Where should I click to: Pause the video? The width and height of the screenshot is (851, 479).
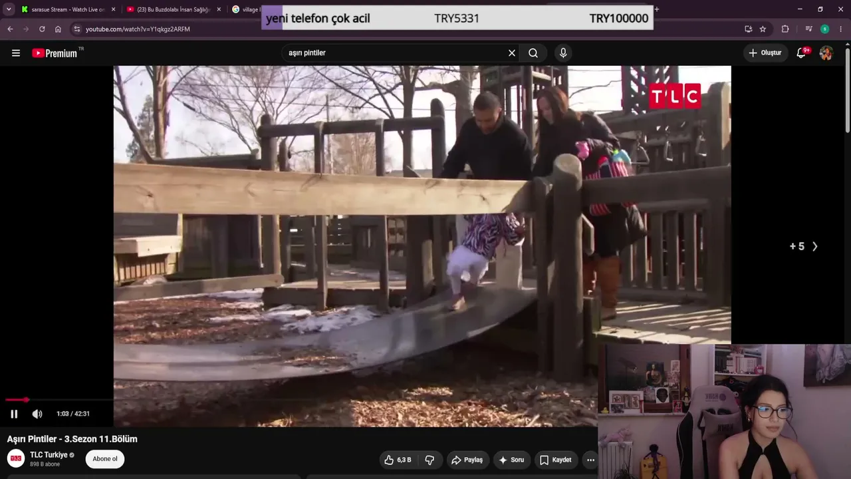coord(14,414)
